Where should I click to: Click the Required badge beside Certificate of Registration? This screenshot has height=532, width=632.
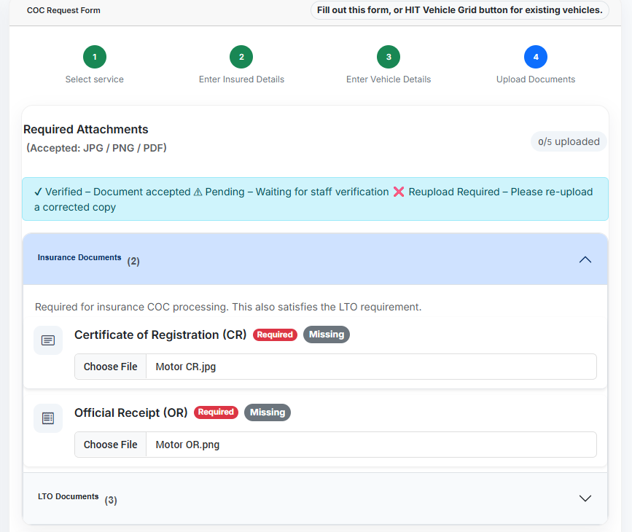pyautogui.click(x=276, y=335)
